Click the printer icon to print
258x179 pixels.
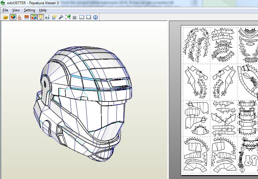pyautogui.click(x=75, y=17)
